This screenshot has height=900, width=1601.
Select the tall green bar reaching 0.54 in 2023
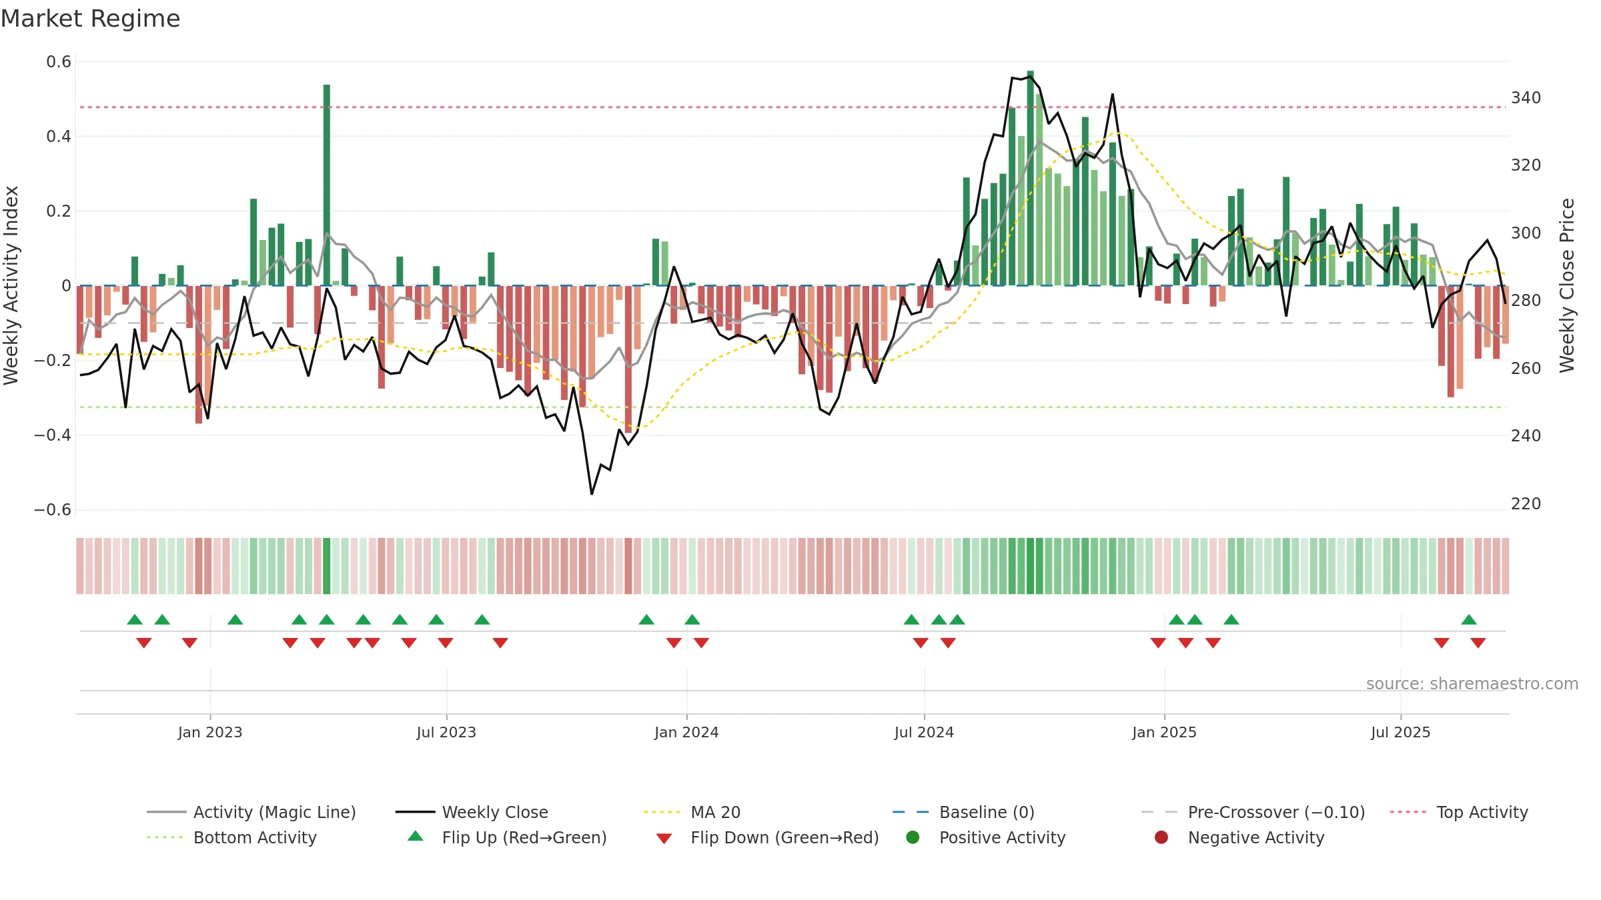pos(327,185)
